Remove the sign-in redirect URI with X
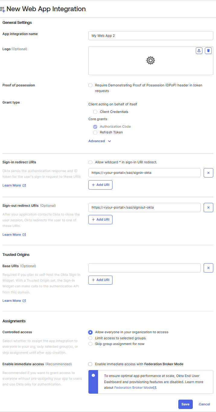The image size is (216, 412). point(208,173)
